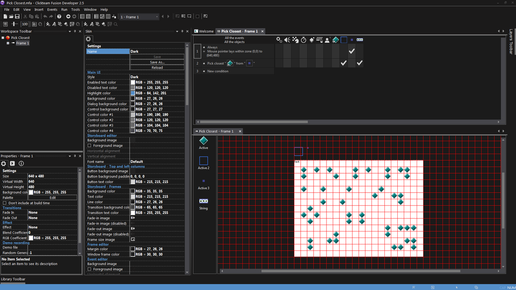This screenshot has height=290, width=516.
Task: Switch to the Welcome tab
Action: [x=204, y=31]
